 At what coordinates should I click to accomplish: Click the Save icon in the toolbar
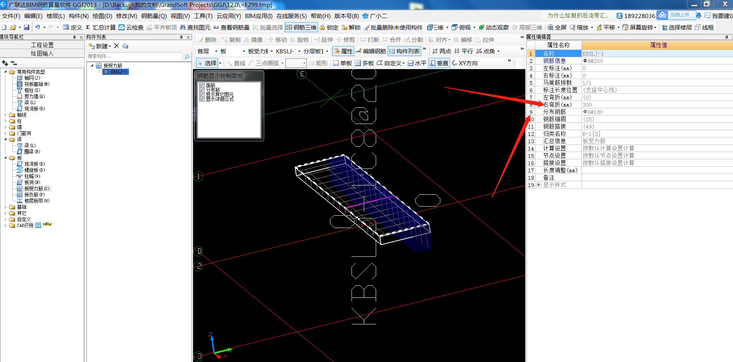click(x=27, y=27)
